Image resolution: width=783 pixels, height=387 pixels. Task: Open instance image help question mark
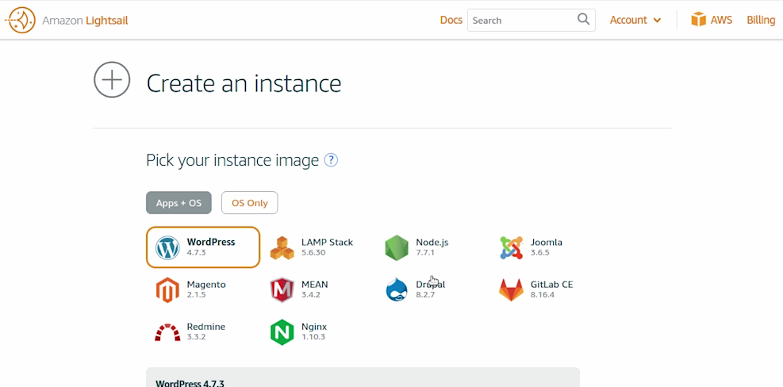click(331, 160)
